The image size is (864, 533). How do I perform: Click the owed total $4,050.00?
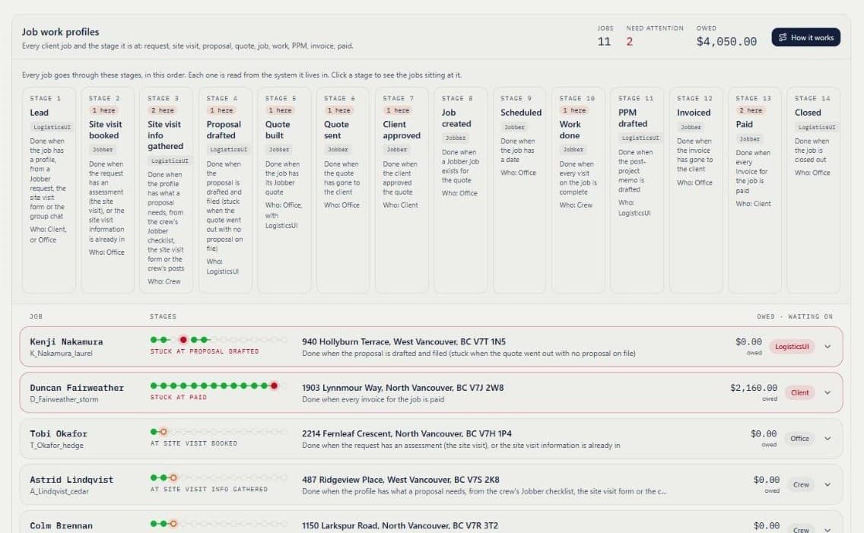pyautogui.click(x=726, y=41)
